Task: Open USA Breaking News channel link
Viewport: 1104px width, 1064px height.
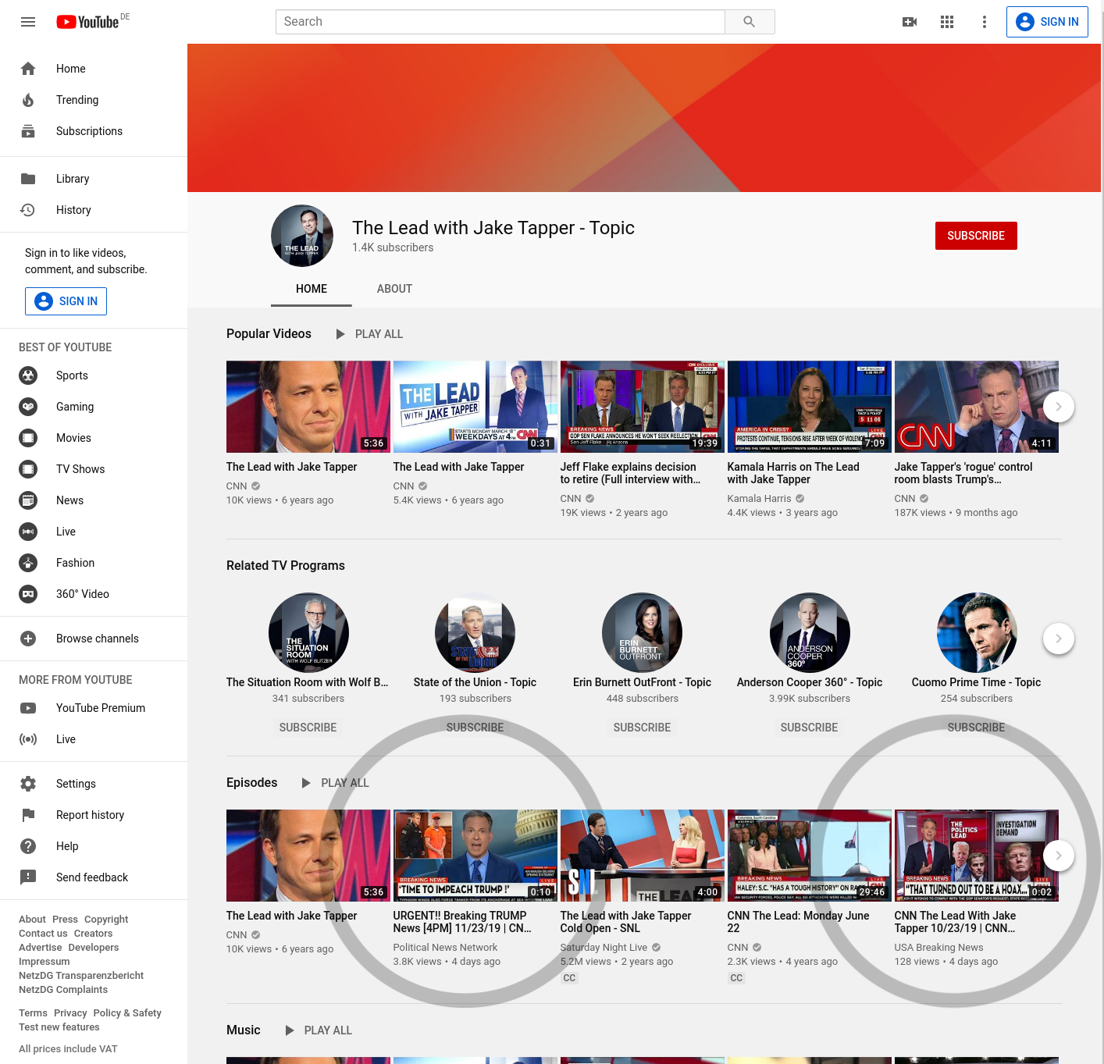Action: 938,948
